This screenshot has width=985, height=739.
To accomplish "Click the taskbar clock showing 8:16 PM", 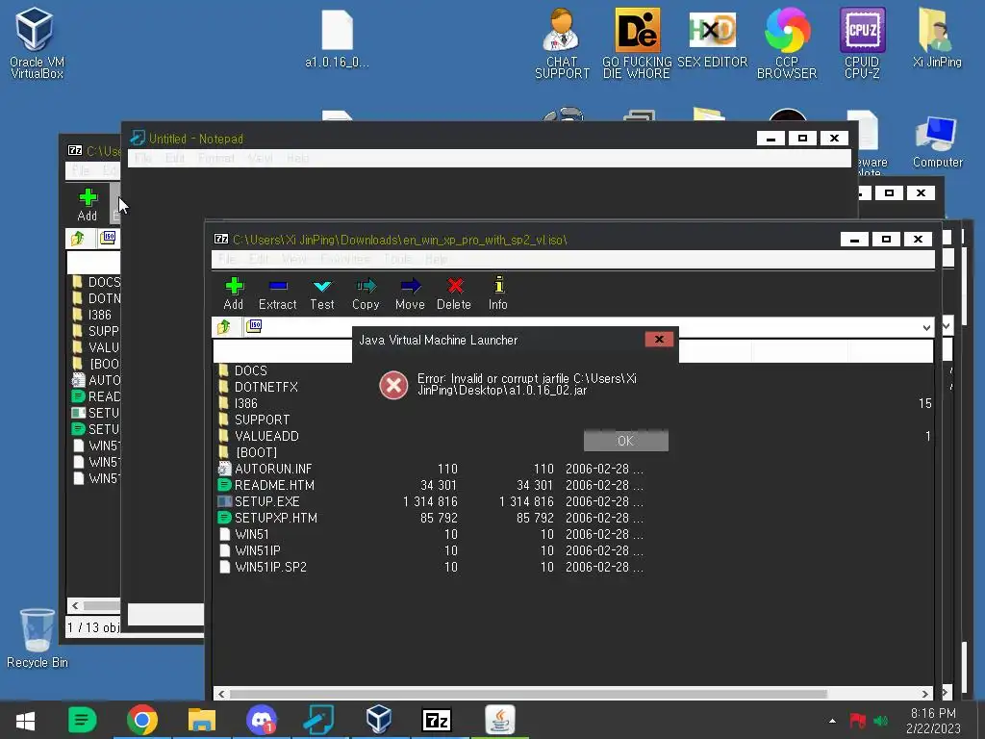I will 933,721.
